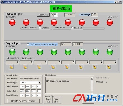Click the eighth DI counter value field
Image resolution: width=123 pixels, height=106 pixels.
[110, 62]
